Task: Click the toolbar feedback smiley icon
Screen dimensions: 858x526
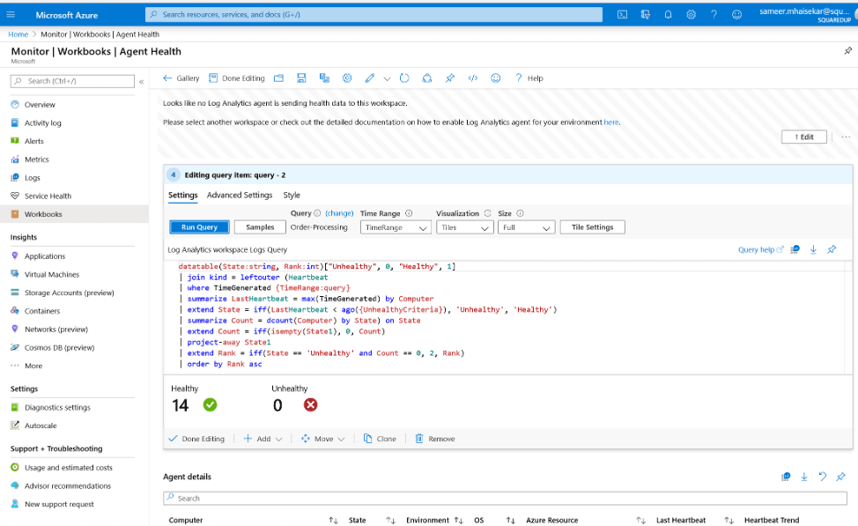Action: pyautogui.click(x=496, y=78)
